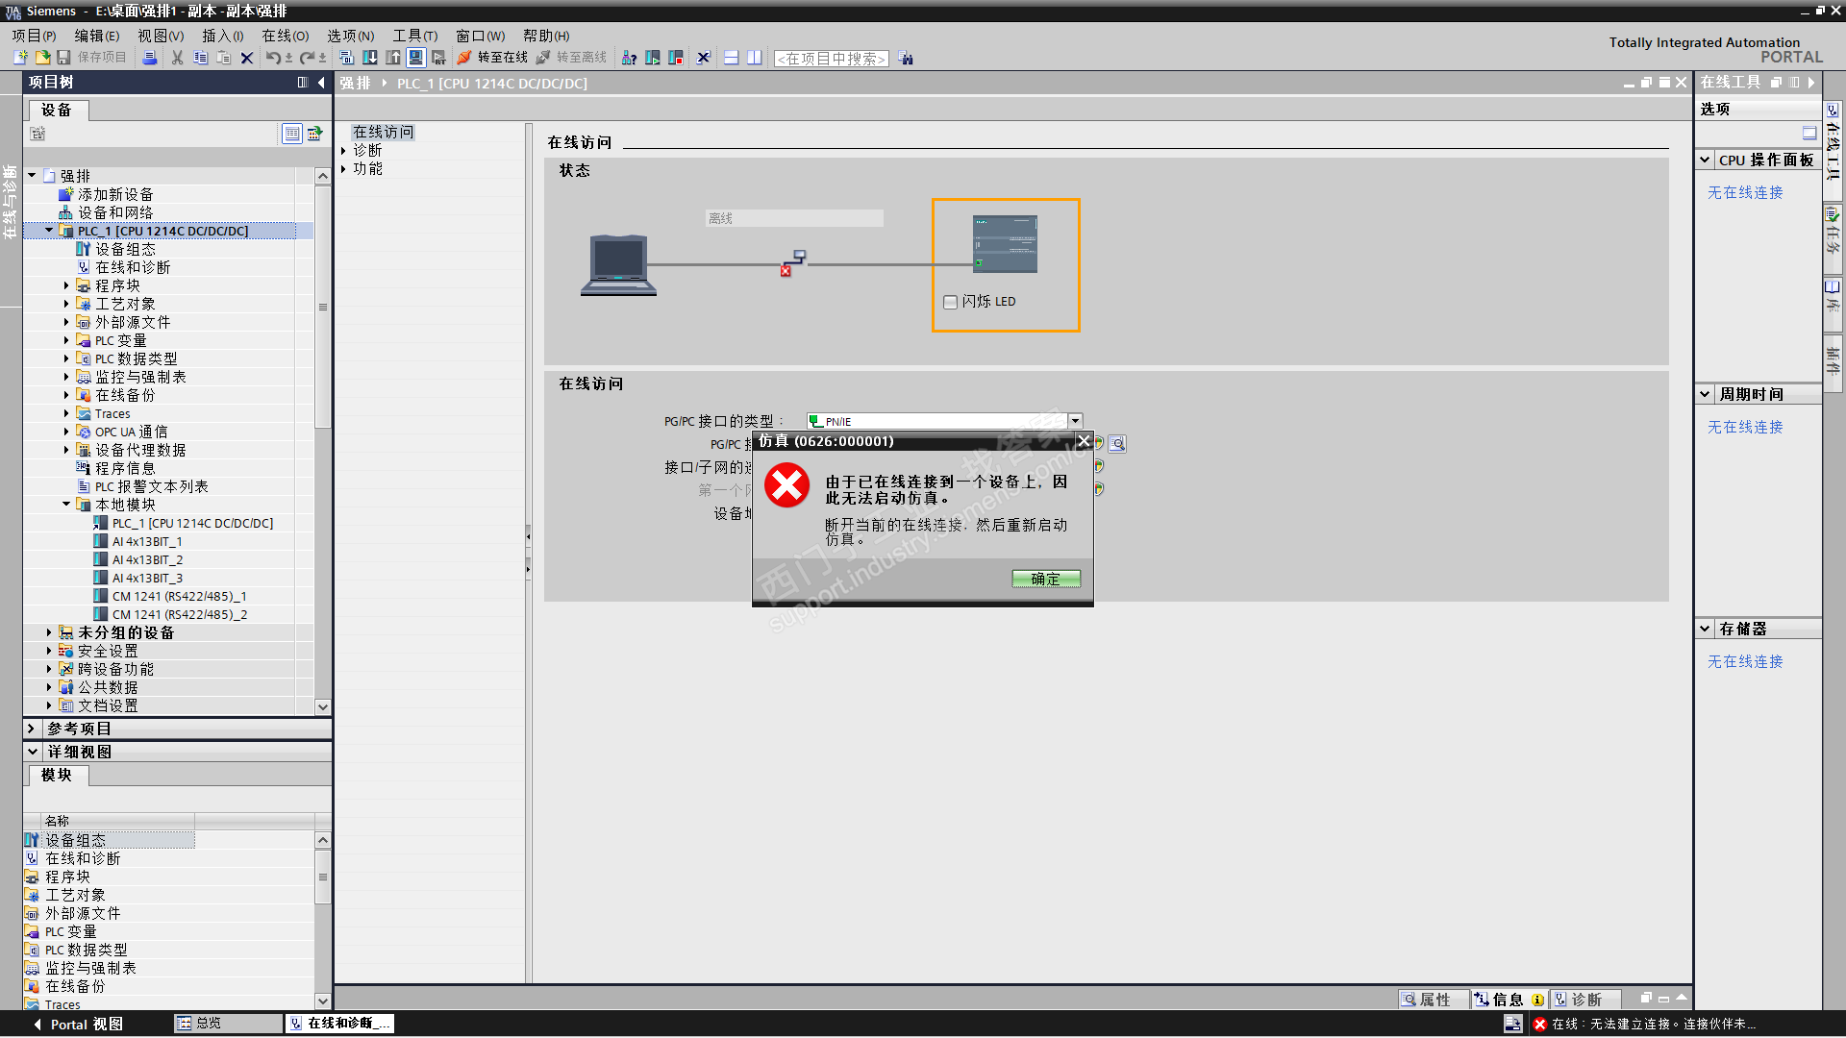
Task: Click split editor horizontally icon
Action: coord(732,59)
